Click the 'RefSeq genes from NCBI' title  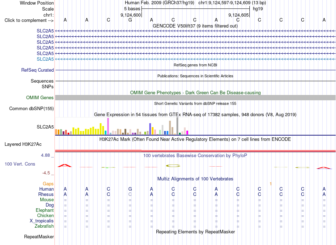pyautogui.click(x=195, y=65)
